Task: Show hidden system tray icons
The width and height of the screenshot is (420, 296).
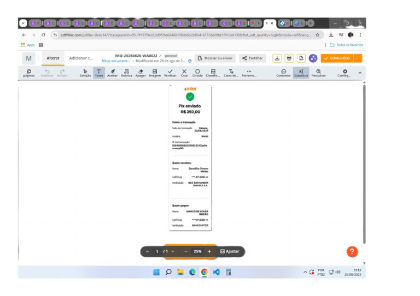Action: (x=305, y=272)
